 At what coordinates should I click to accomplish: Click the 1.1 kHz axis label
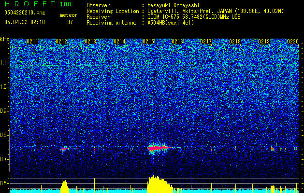tap(4, 63)
